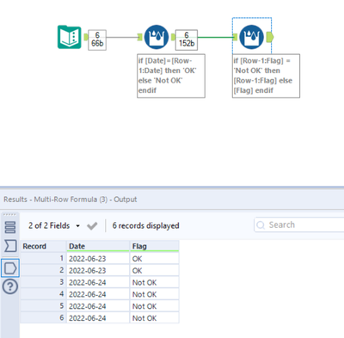Open the results help icon
Viewport: 344px width, 338px height.
[x=10, y=286]
